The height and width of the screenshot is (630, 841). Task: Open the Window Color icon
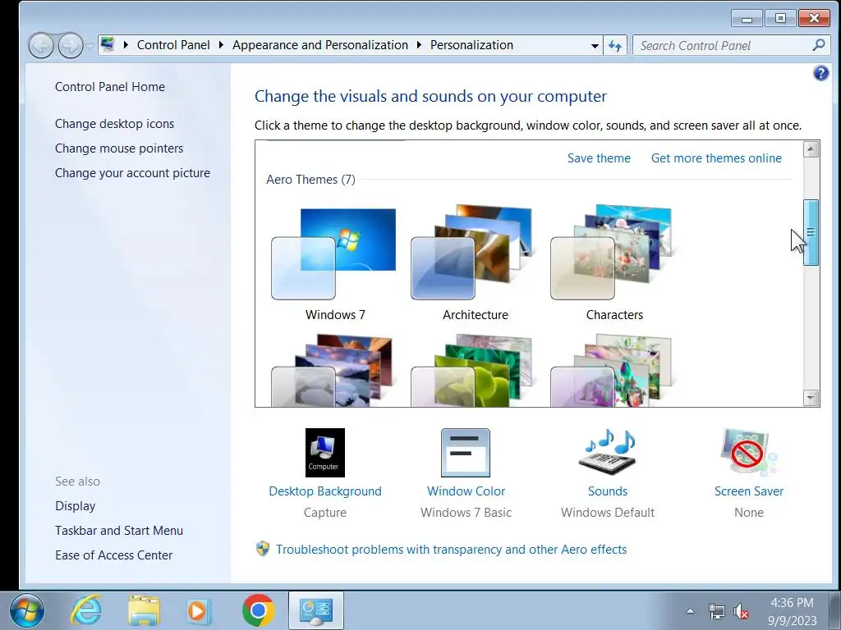click(466, 453)
